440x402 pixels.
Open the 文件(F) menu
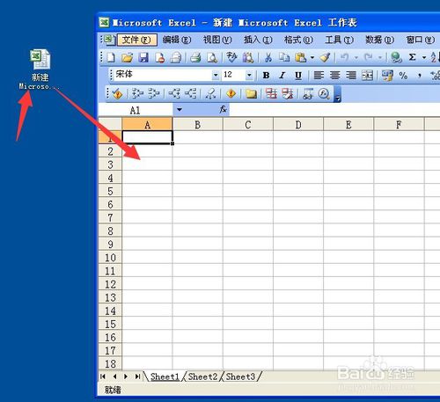tap(137, 40)
